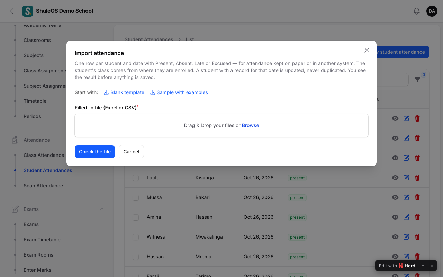443x277 pixels.
Task: Expand the Herd edit bar chevron
Action: click(x=423, y=266)
